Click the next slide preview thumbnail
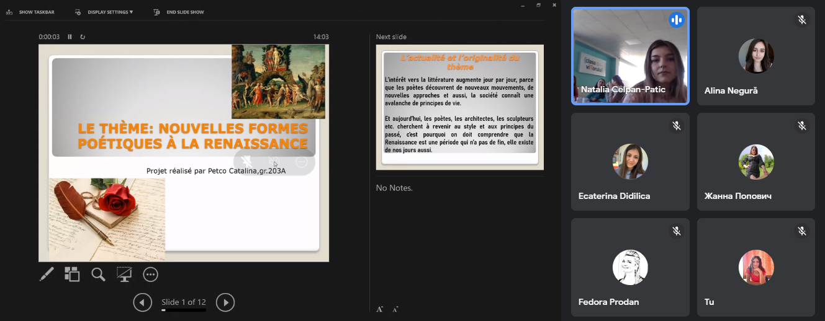 pos(459,107)
